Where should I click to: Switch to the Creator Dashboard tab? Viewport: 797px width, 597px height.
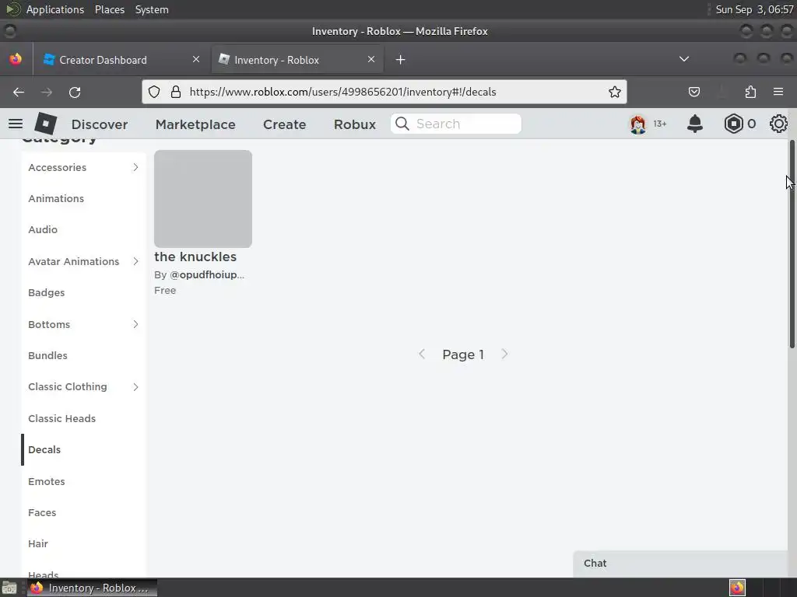[x=121, y=59]
